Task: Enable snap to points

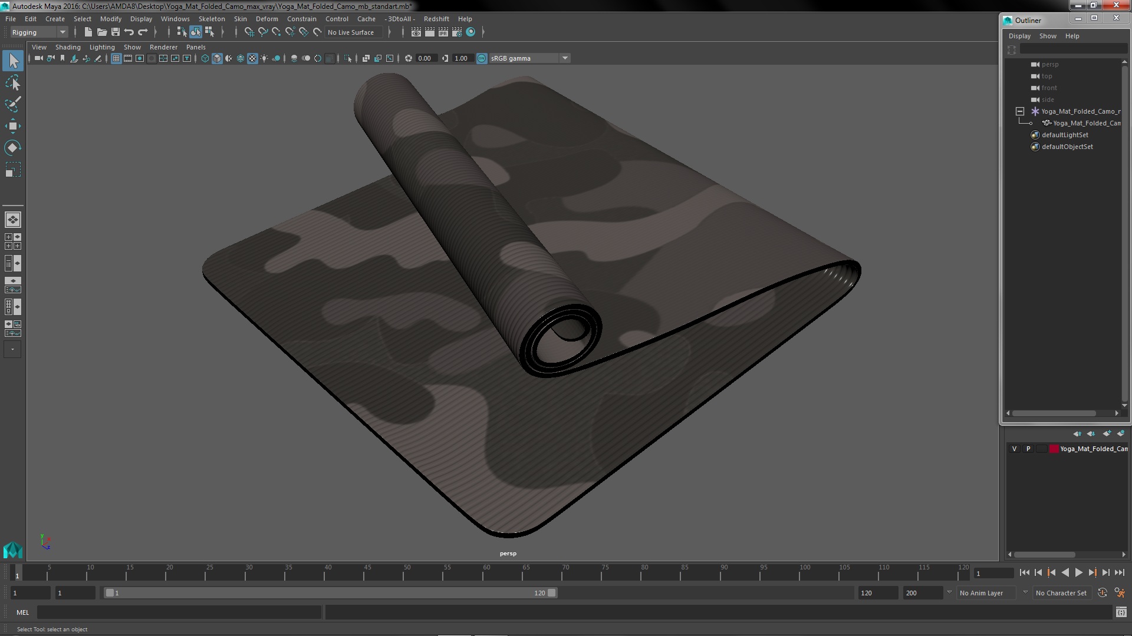Action: [277, 32]
